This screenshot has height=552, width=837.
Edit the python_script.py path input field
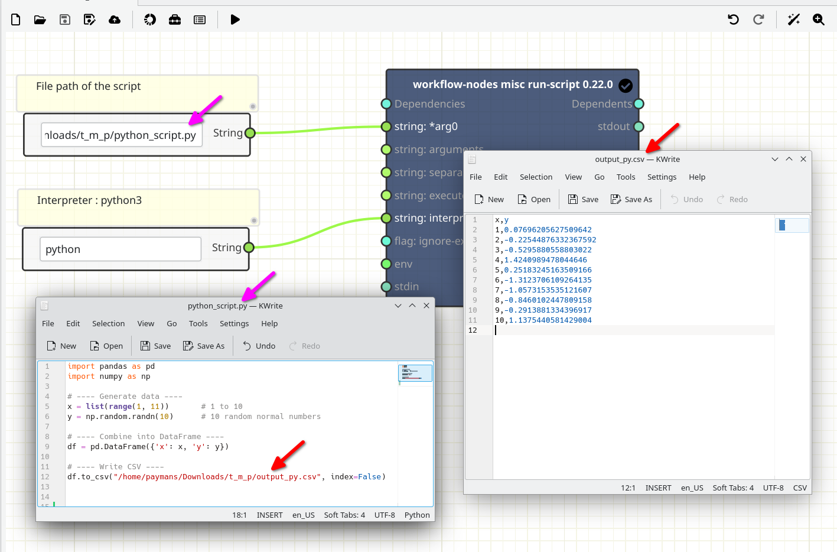tap(122, 135)
